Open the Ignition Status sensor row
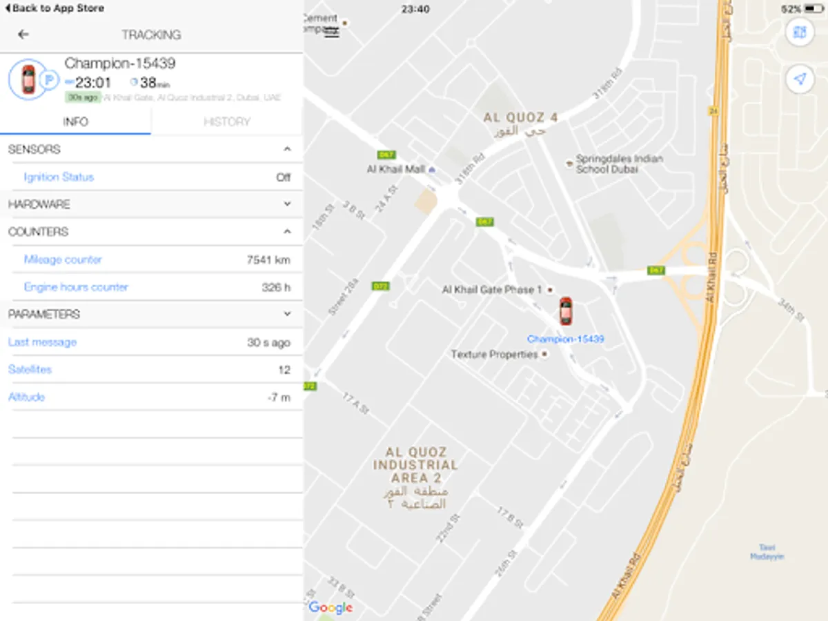Image resolution: width=828 pixels, height=621 pixels. pos(157,177)
